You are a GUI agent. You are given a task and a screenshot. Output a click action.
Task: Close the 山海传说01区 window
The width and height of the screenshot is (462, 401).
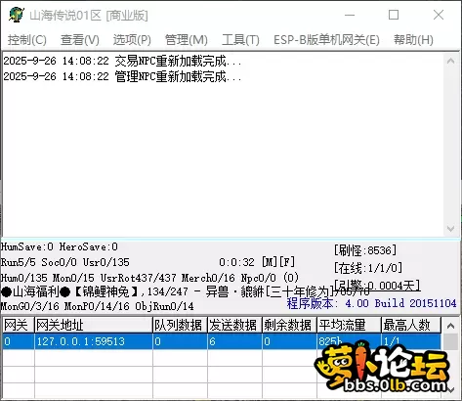[439, 15]
